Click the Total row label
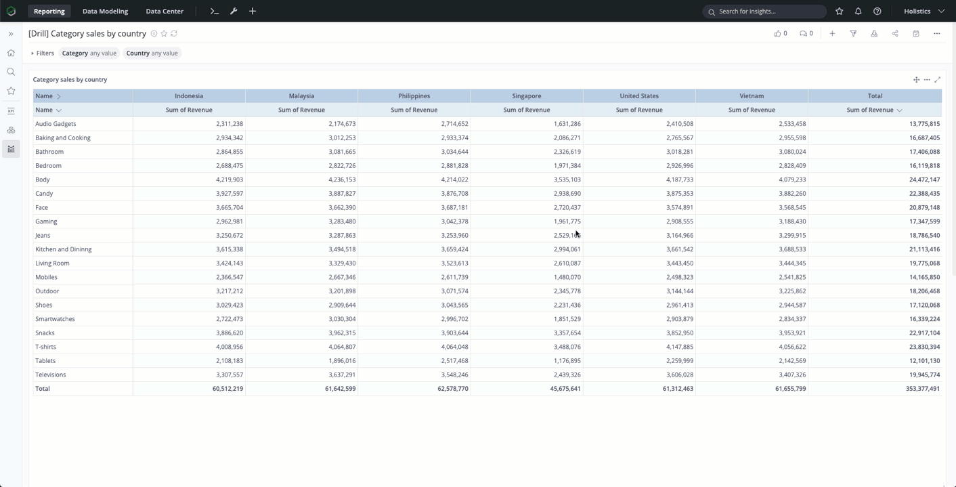The width and height of the screenshot is (956, 487). pos(43,389)
